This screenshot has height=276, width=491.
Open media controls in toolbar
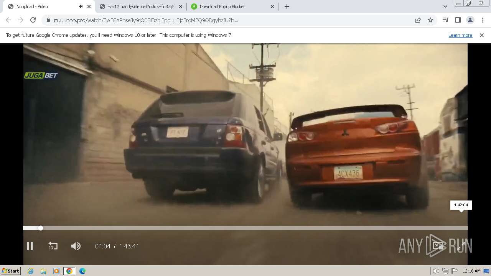point(445,20)
